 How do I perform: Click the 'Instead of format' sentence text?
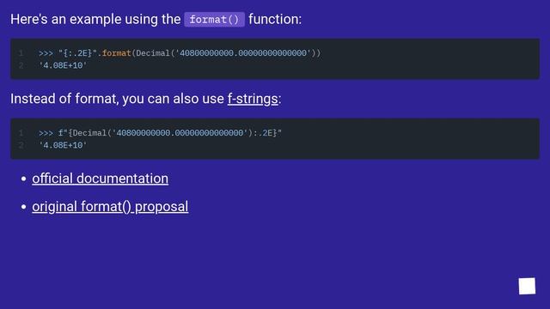[117, 99]
